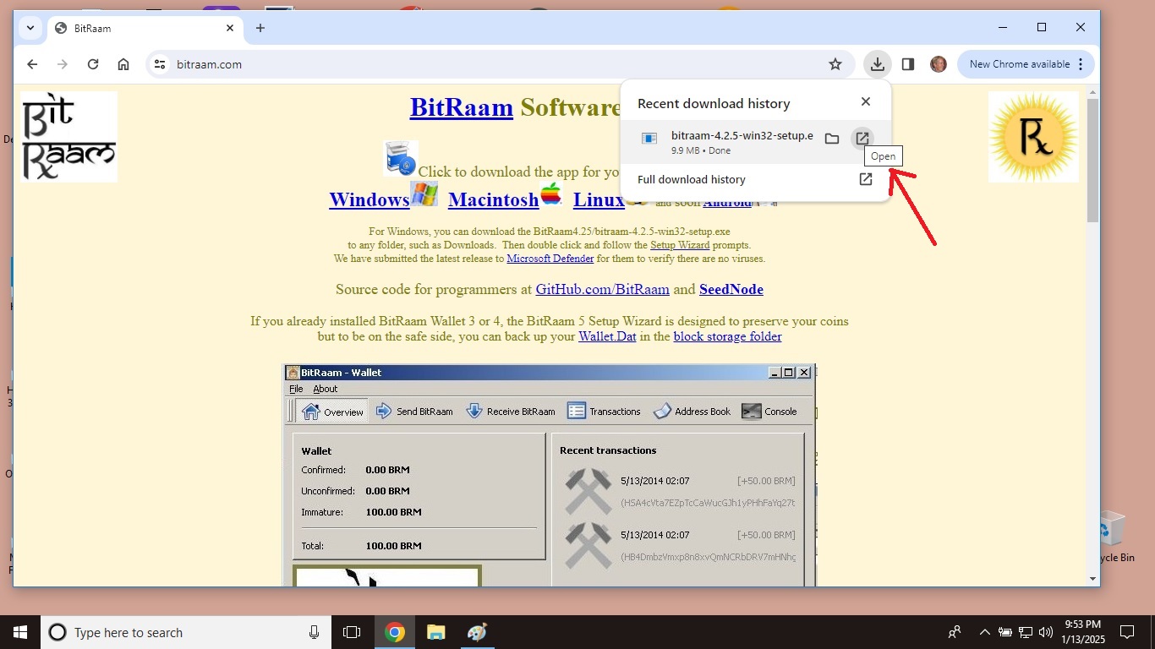The image size is (1155, 649).
Task: Open the Microsoft Defender link
Action: coord(550,259)
